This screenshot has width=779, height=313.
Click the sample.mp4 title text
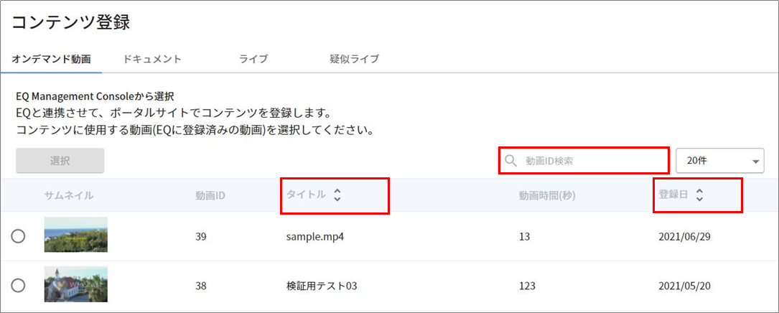click(315, 236)
